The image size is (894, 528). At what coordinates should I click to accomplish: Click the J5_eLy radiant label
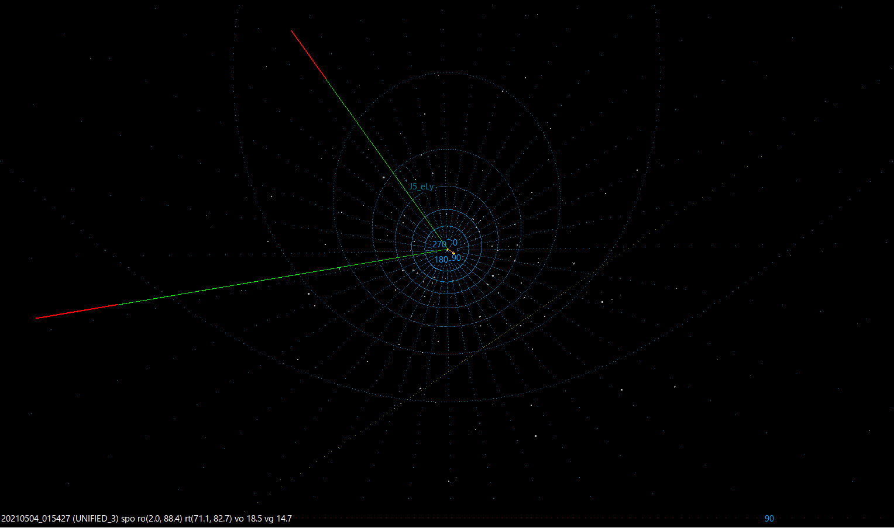point(421,187)
